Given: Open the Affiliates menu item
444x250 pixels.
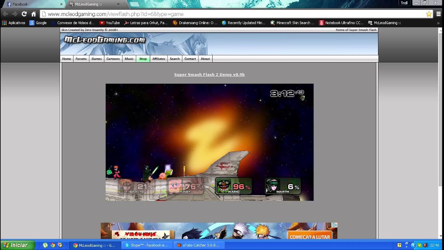Looking at the screenshot, I should click(159, 59).
